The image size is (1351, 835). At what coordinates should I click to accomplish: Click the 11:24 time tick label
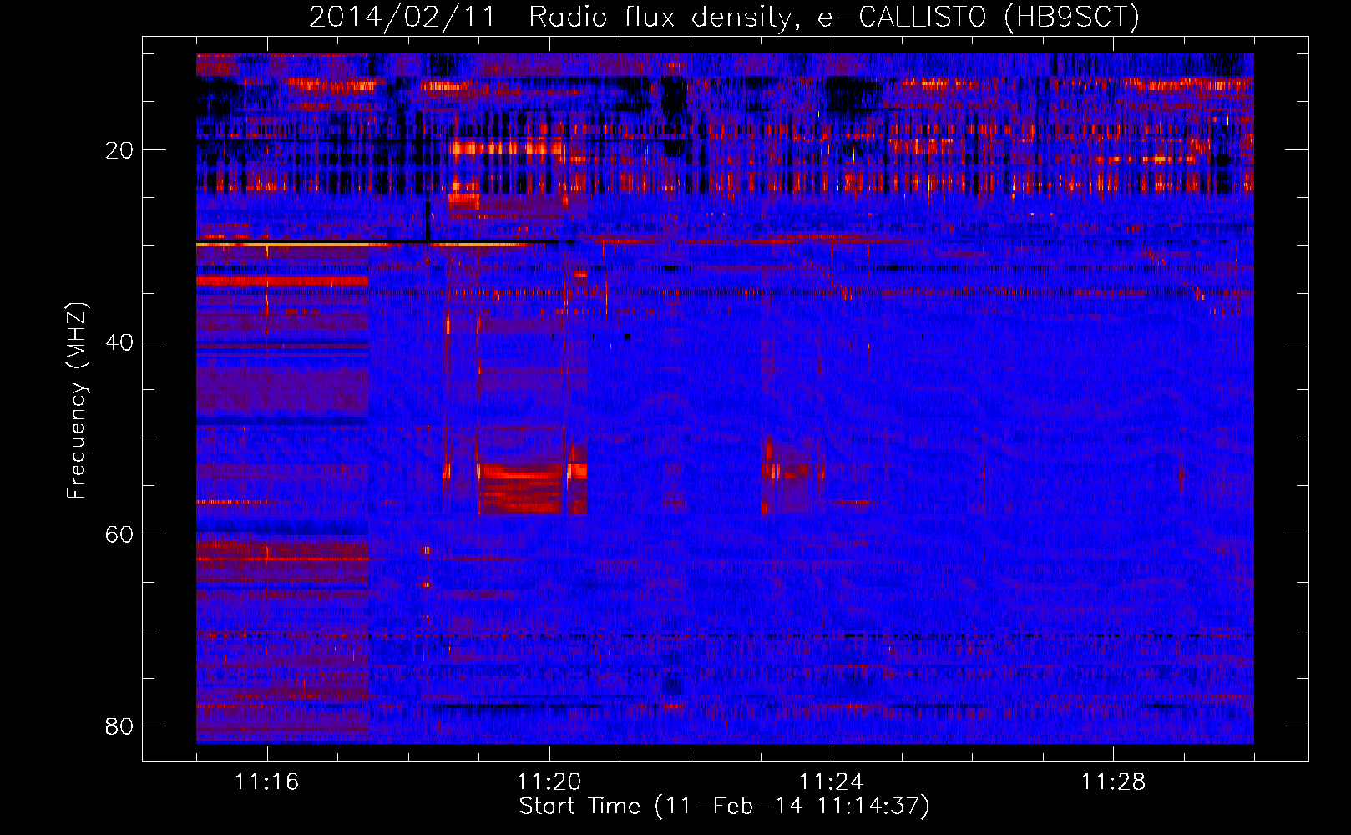pos(831,782)
